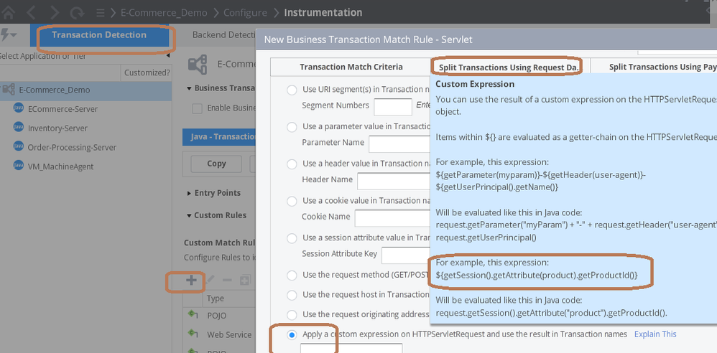The height and width of the screenshot is (353, 717).
Task: Open the hamburger menu icon
Action: point(102,12)
